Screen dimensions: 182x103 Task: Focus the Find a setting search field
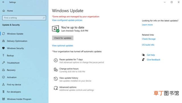[24, 18]
